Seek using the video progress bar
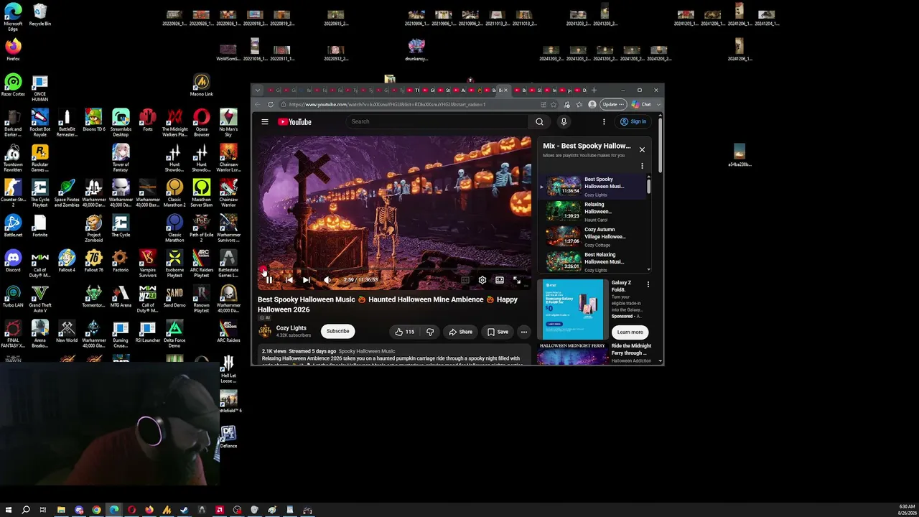Image resolution: width=919 pixels, height=517 pixels. click(395, 271)
